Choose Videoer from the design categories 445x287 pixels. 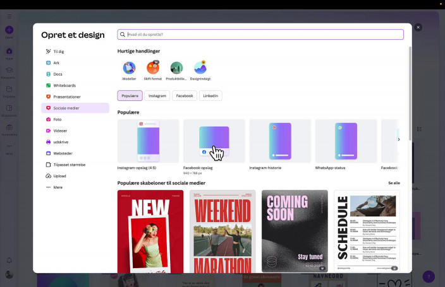coord(60,131)
